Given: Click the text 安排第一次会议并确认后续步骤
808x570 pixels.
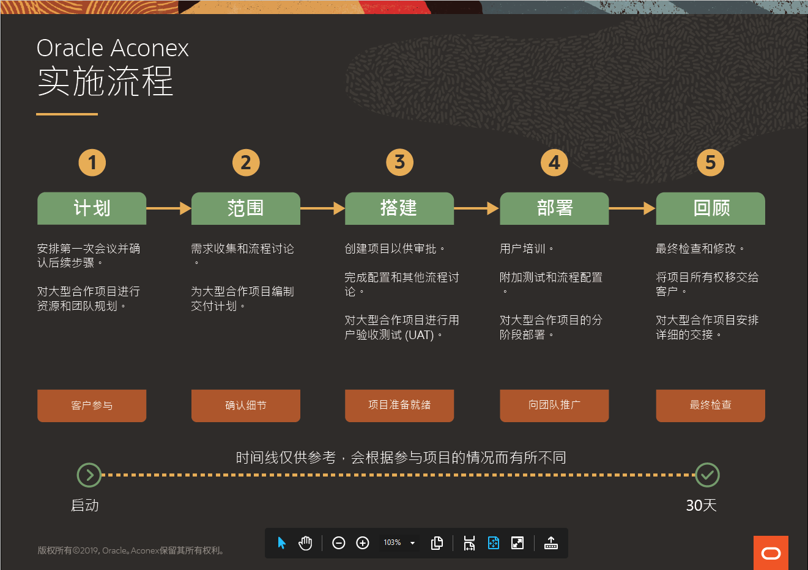Looking at the screenshot, I should point(89,255).
